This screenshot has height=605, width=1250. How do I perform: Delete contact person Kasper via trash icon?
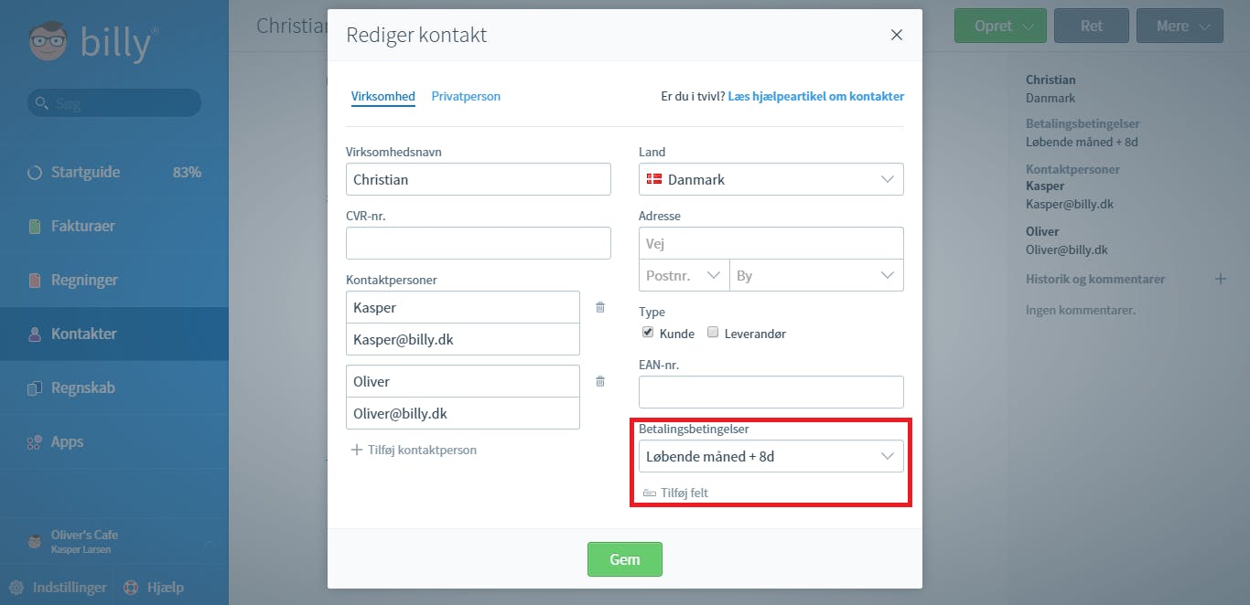coord(600,307)
